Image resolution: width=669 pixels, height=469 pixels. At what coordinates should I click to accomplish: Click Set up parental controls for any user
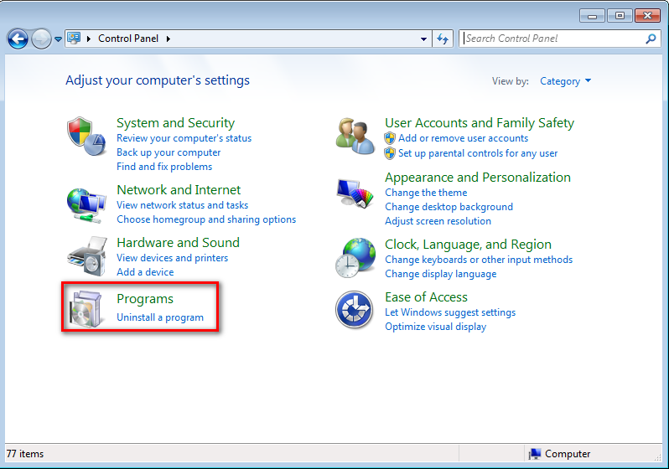coord(478,153)
